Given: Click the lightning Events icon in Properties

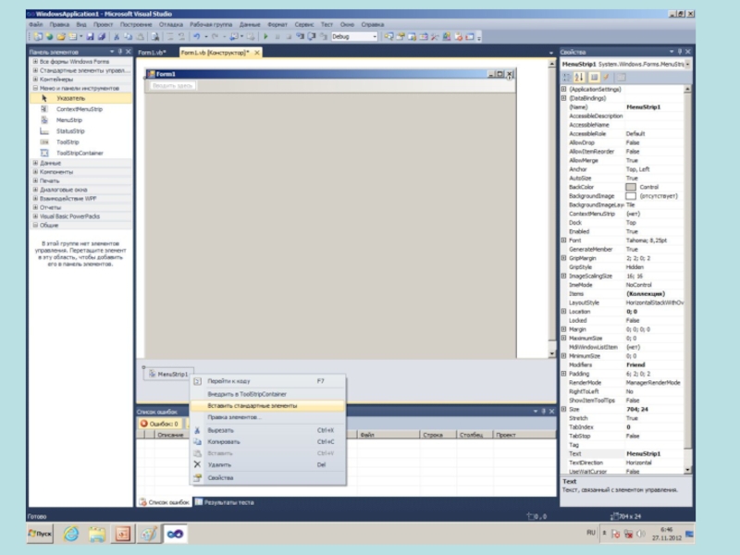Looking at the screenshot, I should (x=606, y=77).
